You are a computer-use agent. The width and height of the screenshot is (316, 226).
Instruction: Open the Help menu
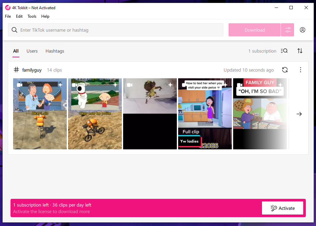(45, 16)
